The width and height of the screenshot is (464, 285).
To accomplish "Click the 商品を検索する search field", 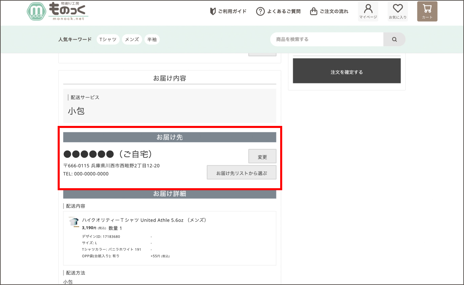I will pyautogui.click(x=326, y=39).
